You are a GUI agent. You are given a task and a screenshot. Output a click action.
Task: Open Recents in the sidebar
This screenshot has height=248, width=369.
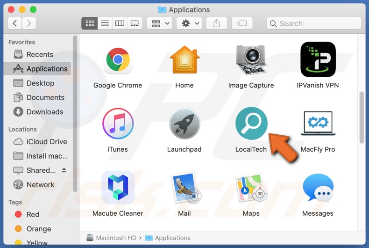point(38,54)
